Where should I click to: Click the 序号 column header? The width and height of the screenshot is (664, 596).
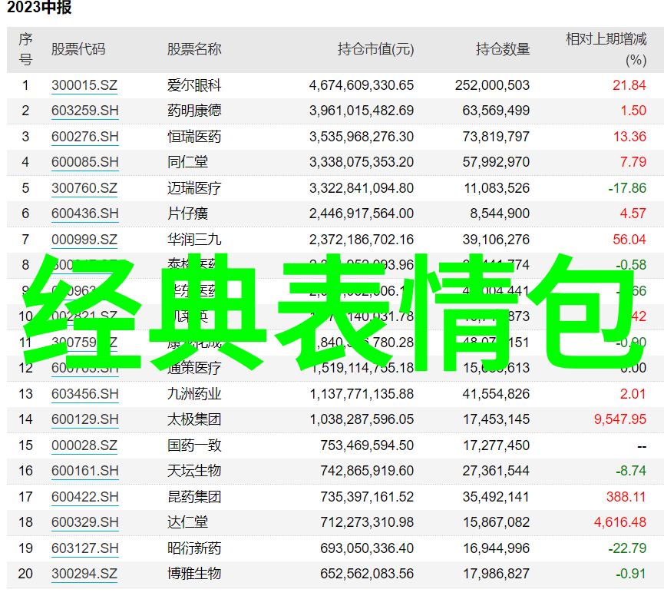[x=25, y=49]
